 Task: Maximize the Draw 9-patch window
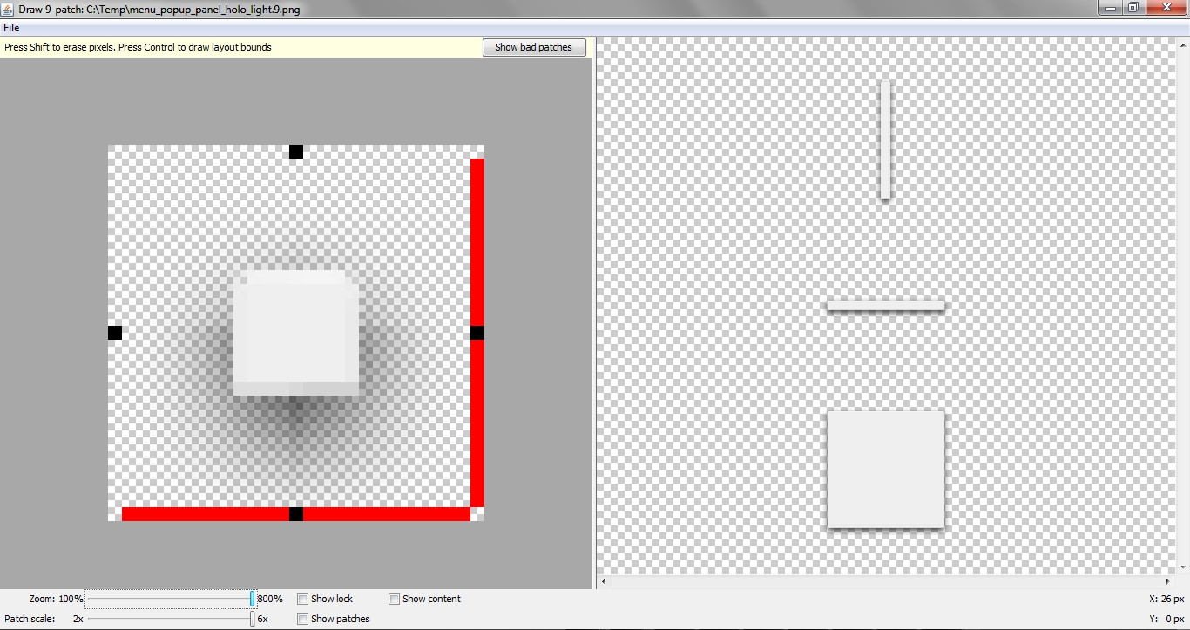1133,7
